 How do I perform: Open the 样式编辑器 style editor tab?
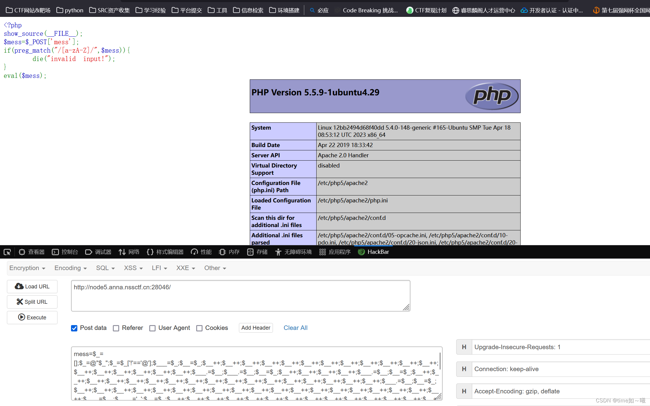click(x=165, y=252)
